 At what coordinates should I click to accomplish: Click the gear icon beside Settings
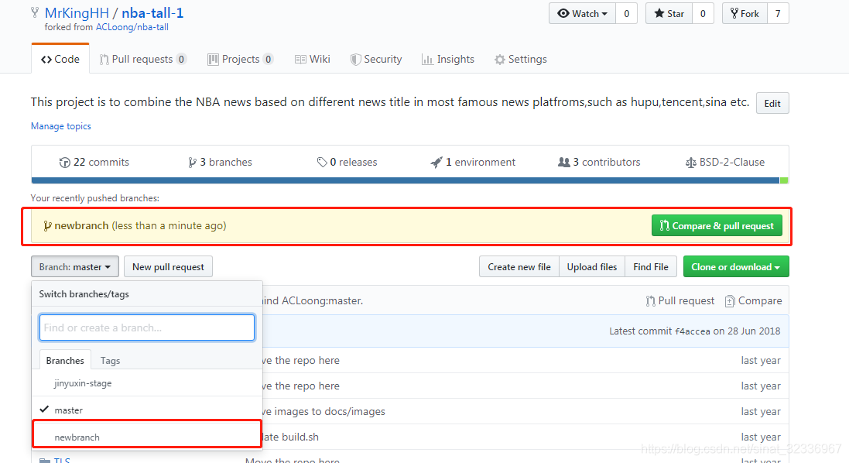point(500,60)
